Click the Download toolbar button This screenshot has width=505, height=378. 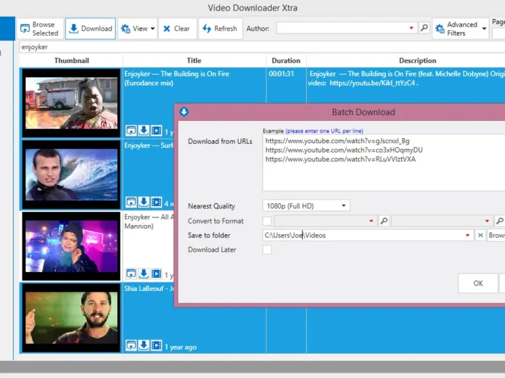pyautogui.click(x=90, y=28)
